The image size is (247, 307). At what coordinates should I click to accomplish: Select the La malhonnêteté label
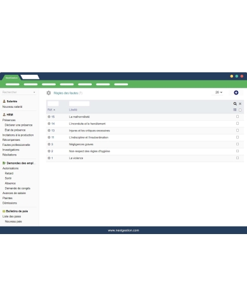click(x=79, y=117)
